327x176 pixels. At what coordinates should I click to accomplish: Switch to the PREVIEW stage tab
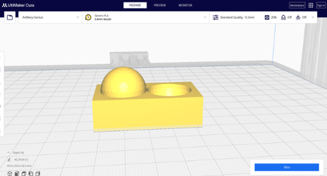[160, 5]
